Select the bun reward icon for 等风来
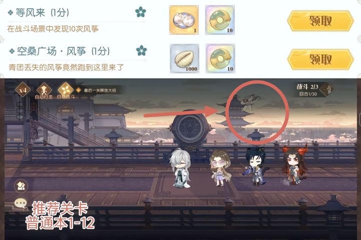Image resolution: width=361 pixels, height=240 pixels. pyautogui.click(x=184, y=20)
